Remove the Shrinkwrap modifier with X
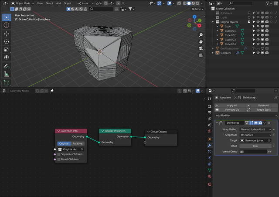Image resolution: width=279 pixels, height=197 pixels. (x=269, y=123)
